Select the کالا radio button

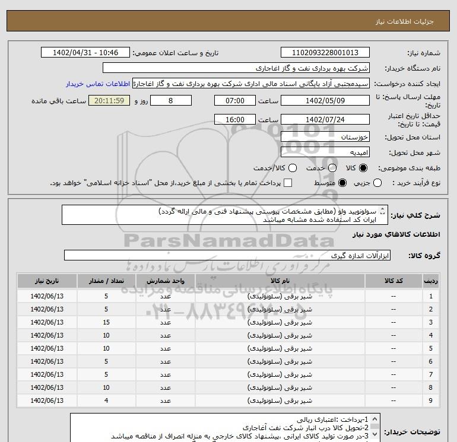[x=363, y=168]
